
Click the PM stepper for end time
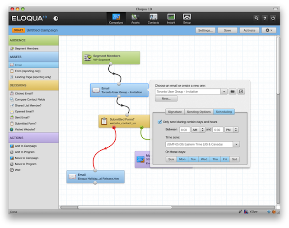point(236,130)
